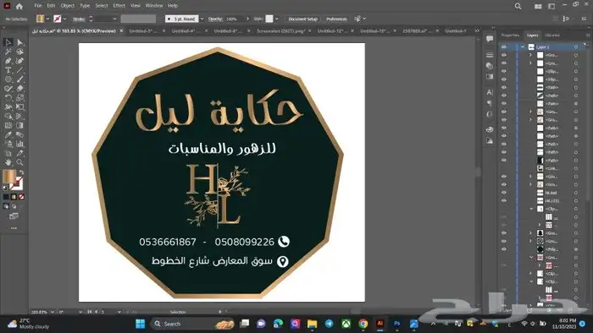Image resolution: width=593 pixels, height=333 pixels.
Task: Open the Effect menu
Action: 119,6
